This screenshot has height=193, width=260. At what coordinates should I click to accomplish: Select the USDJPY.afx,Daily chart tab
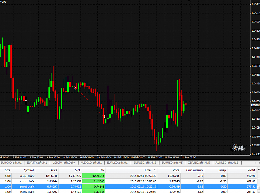point(64,163)
